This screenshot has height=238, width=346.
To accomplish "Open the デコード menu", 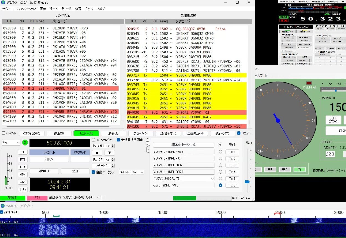I will (66, 9).
